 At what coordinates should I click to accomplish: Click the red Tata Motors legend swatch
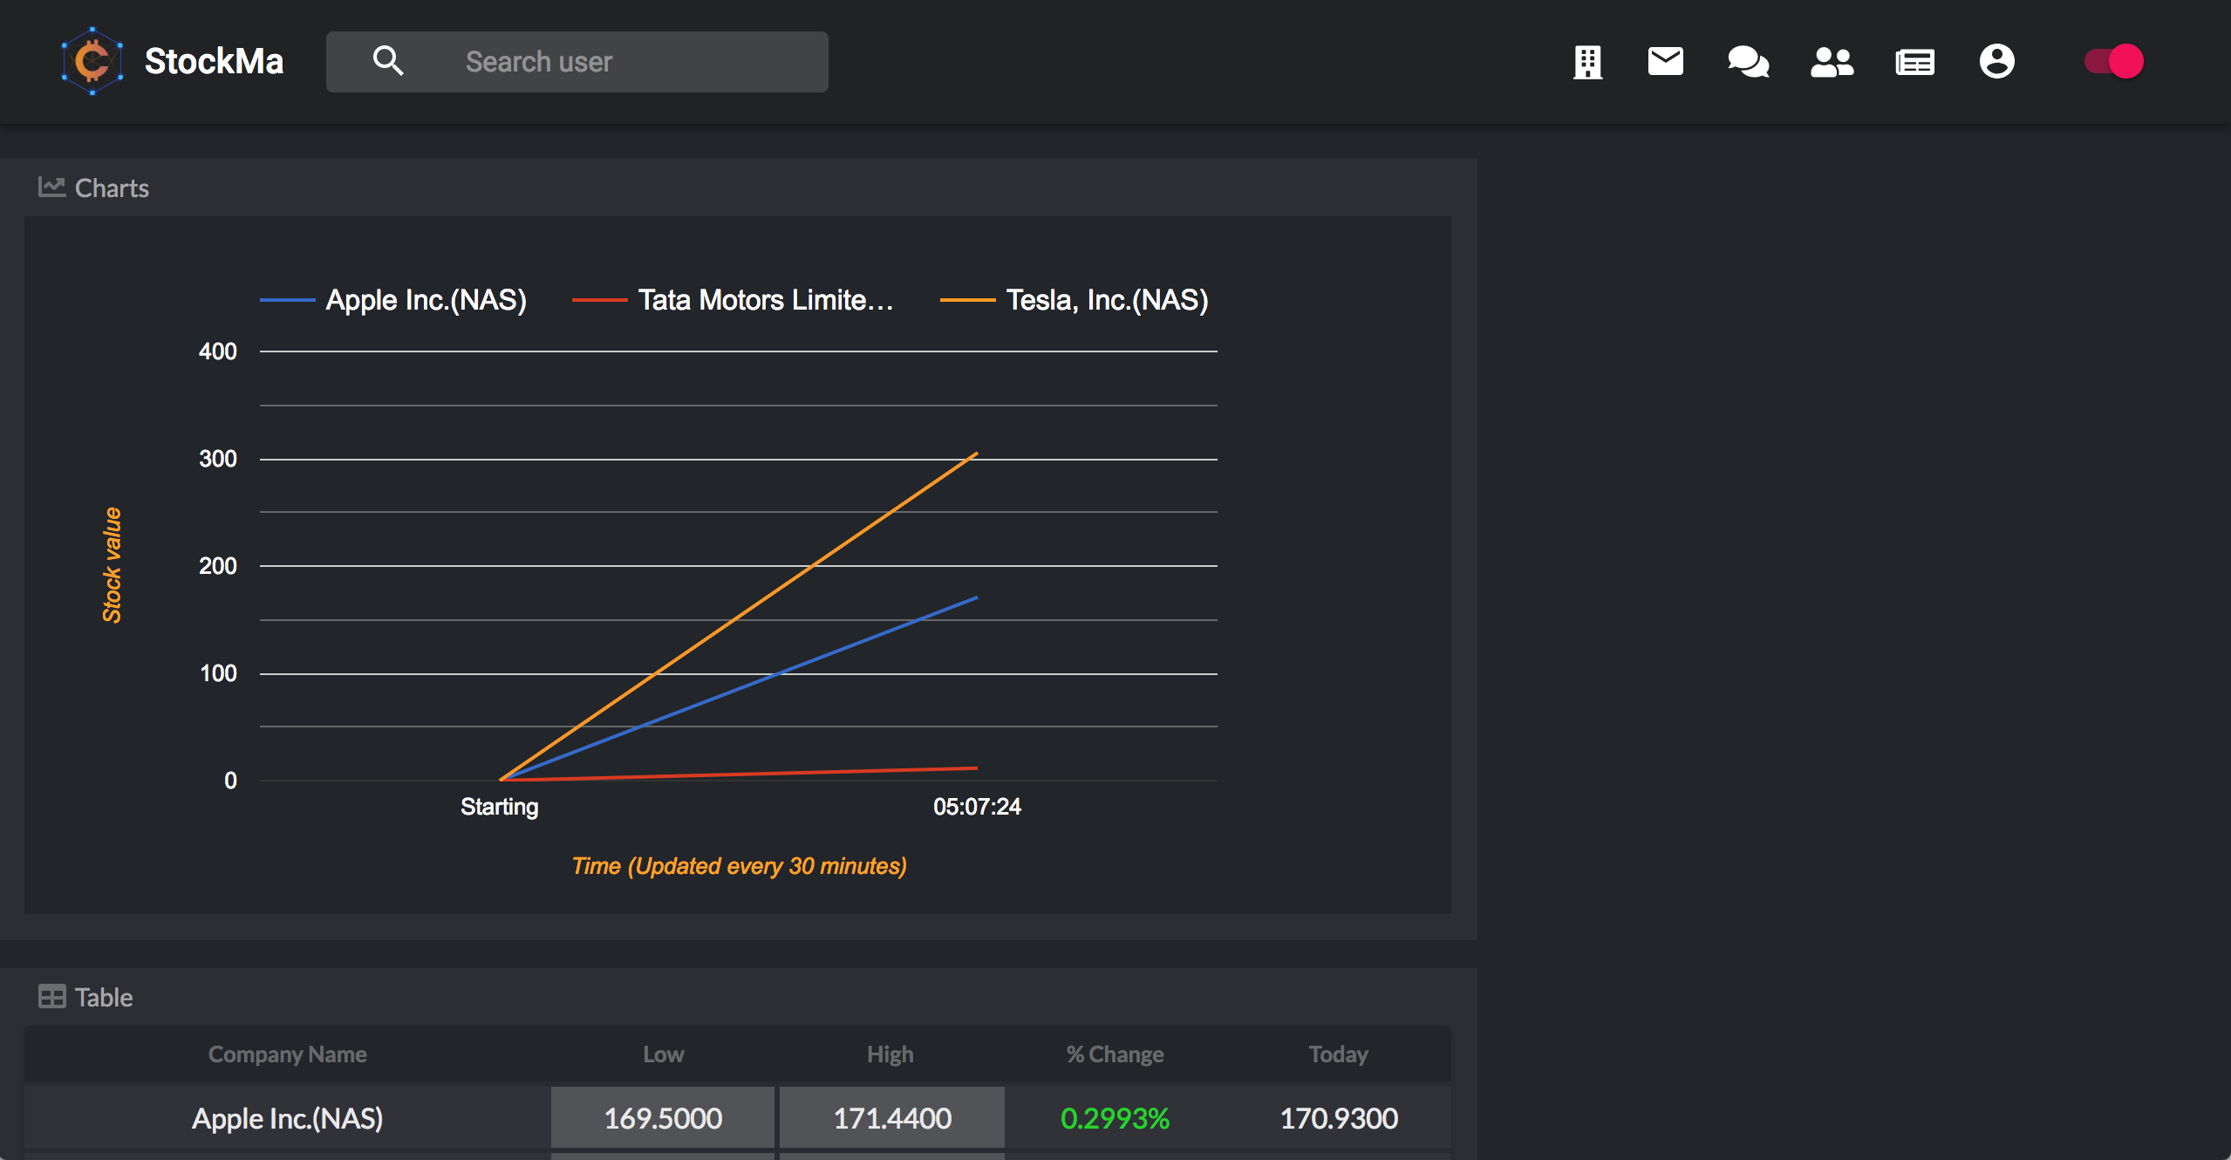(599, 300)
